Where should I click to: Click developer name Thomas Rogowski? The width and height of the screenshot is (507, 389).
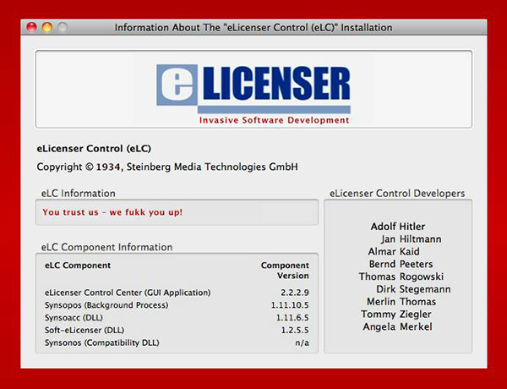coord(401,277)
